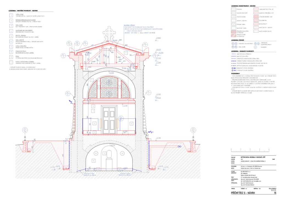
Task: Click the right ZV 9a circular marker
Action: [x=193, y=130]
